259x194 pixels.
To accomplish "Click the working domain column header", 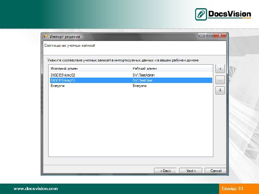I will point(172,69).
